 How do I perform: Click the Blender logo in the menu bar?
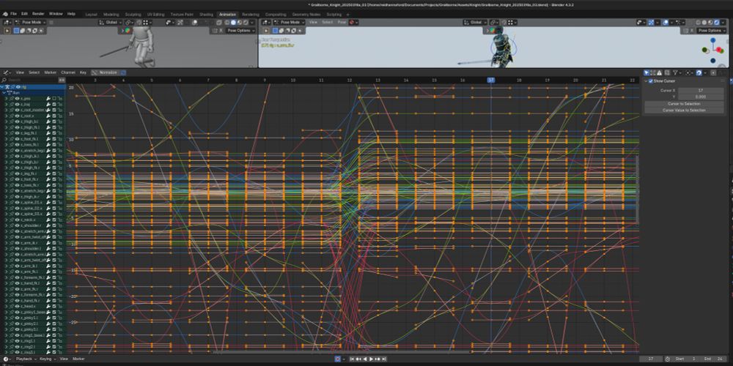tap(4, 13)
